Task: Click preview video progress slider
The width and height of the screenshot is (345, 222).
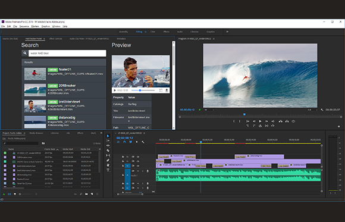Action: (x=143, y=90)
